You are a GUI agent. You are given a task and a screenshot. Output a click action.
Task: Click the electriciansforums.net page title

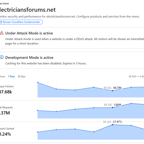tap(28, 10)
